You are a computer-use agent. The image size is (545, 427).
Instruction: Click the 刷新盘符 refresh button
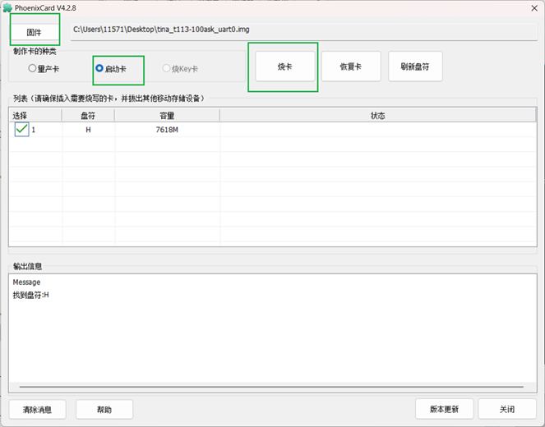pyautogui.click(x=415, y=67)
